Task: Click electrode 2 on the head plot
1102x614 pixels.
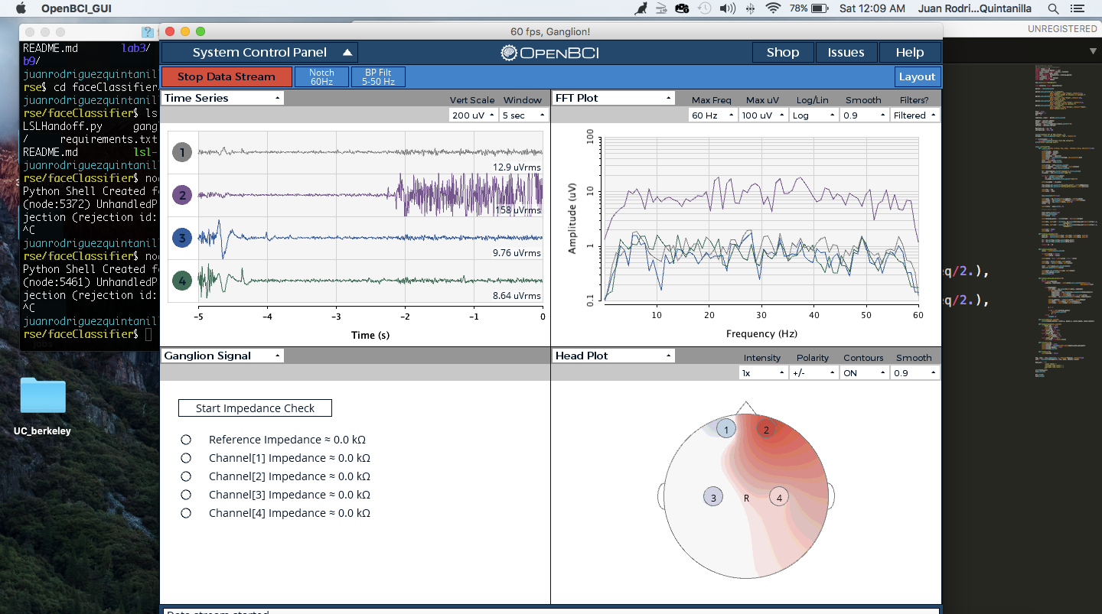Action: pyautogui.click(x=766, y=430)
